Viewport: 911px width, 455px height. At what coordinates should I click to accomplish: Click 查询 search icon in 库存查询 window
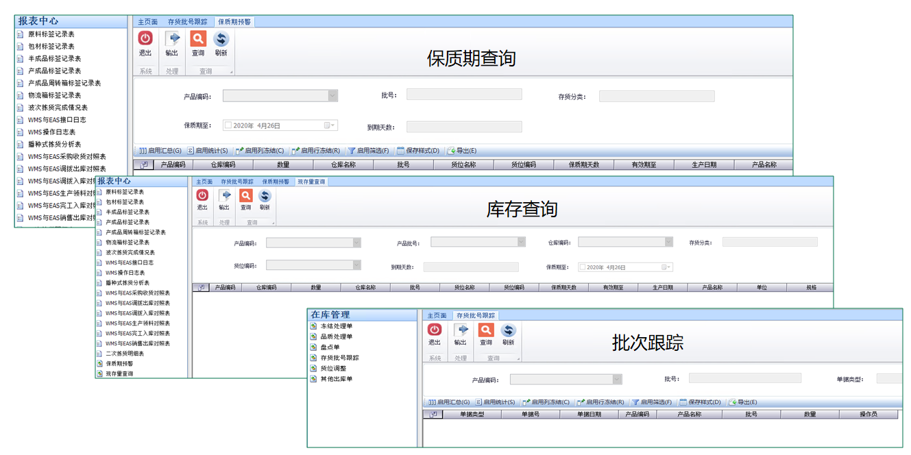(x=245, y=196)
